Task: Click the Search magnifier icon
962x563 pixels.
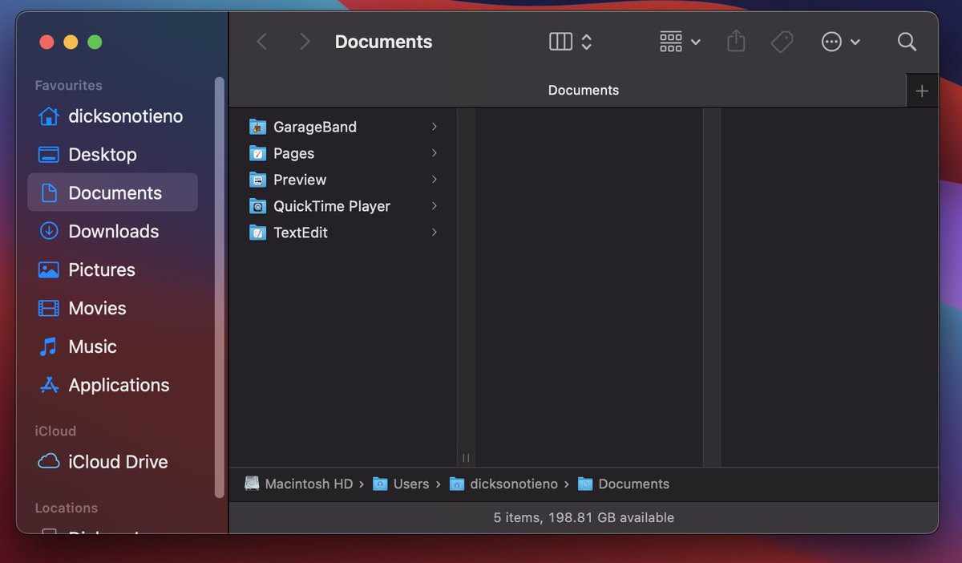Action: point(907,42)
